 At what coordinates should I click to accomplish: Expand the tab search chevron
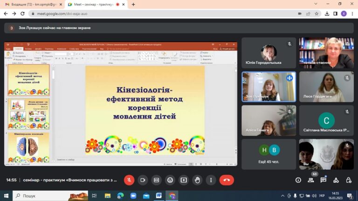316,4
